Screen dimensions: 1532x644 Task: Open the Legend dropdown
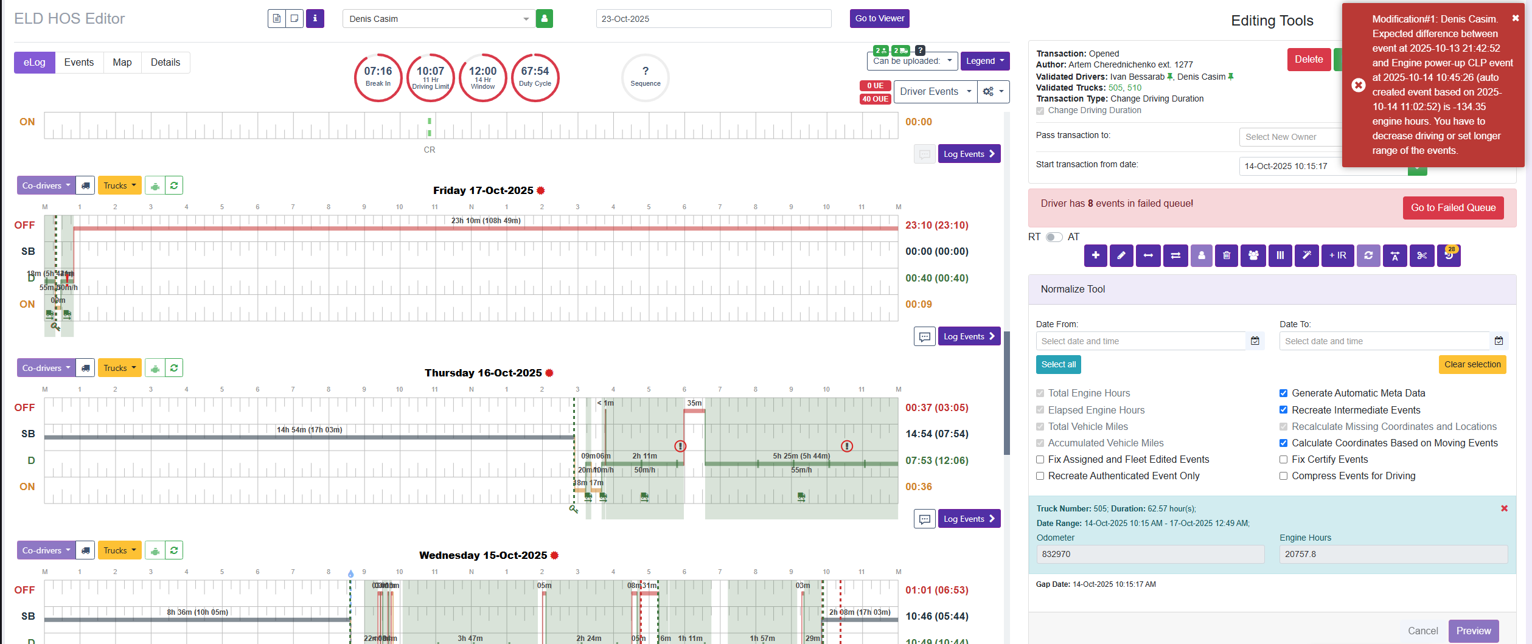point(985,61)
